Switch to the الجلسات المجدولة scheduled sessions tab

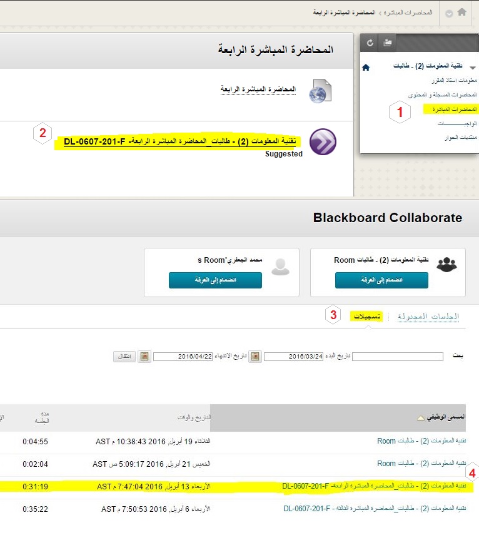tap(428, 317)
